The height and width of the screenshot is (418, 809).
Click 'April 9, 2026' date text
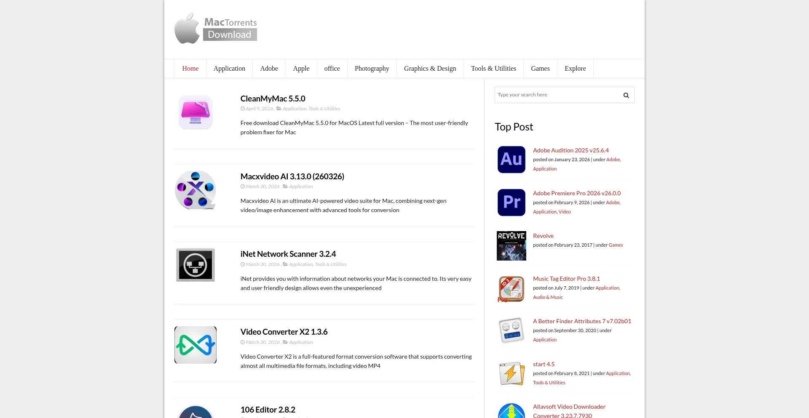260,109
